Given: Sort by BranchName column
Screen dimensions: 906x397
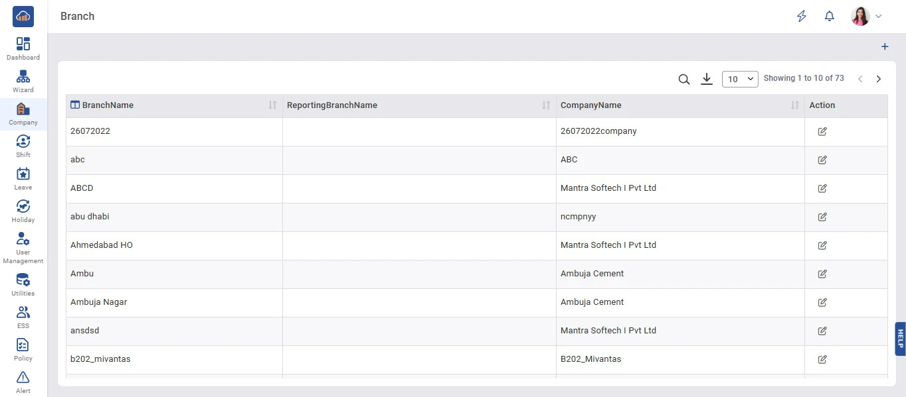Looking at the screenshot, I should point(272,105).
